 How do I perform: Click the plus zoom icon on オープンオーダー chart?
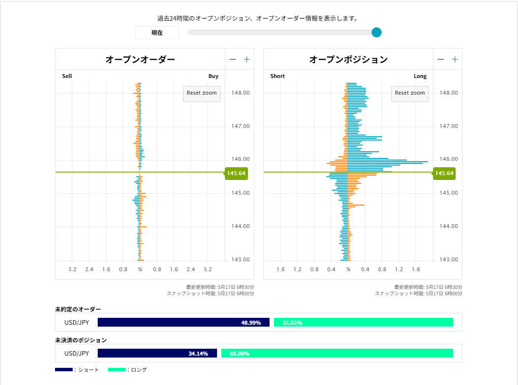pos(247,59)
